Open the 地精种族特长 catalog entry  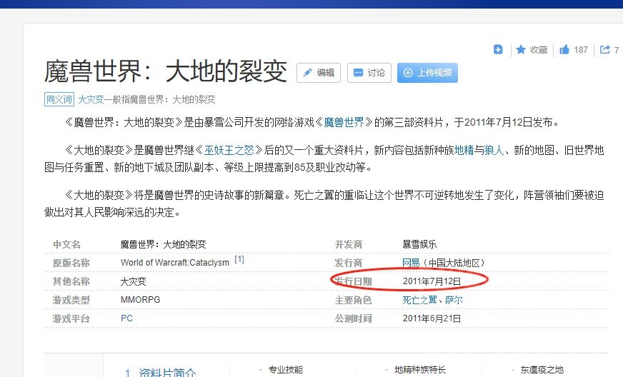tap(420, 370)
